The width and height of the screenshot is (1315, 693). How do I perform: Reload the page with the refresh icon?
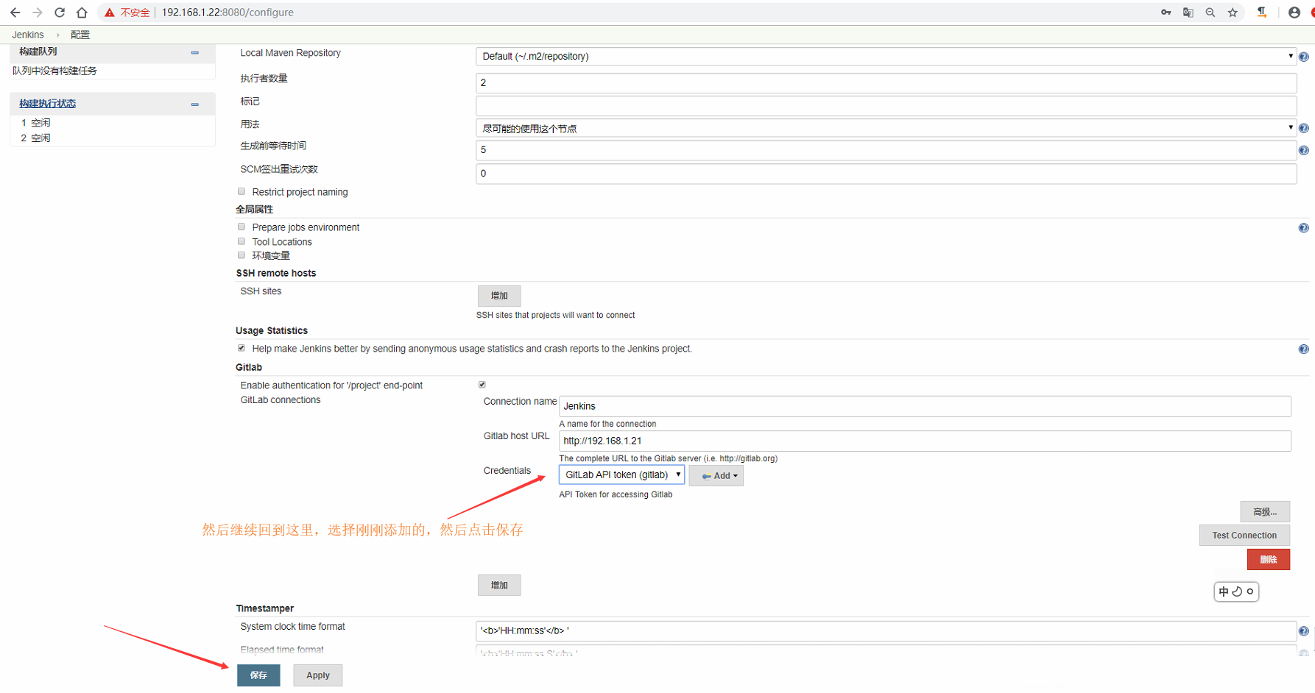(60, 13)
